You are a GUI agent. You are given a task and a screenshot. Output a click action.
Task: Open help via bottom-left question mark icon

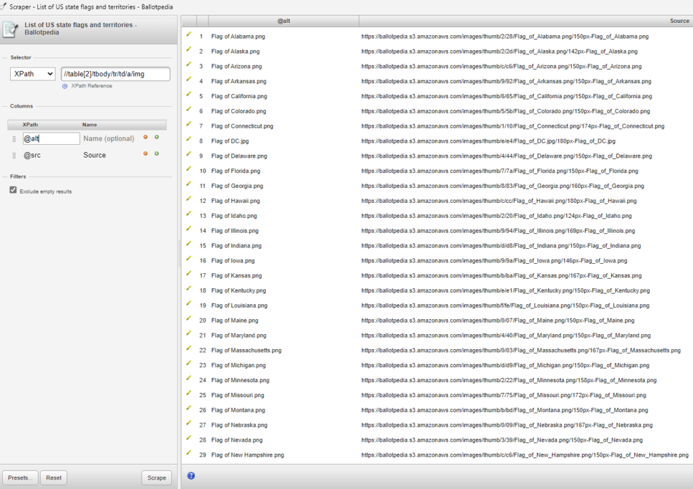pyautogui.click(x=190, y=476)
